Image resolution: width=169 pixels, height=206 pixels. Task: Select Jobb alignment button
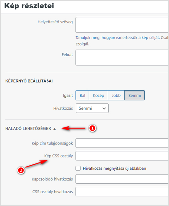116,95
